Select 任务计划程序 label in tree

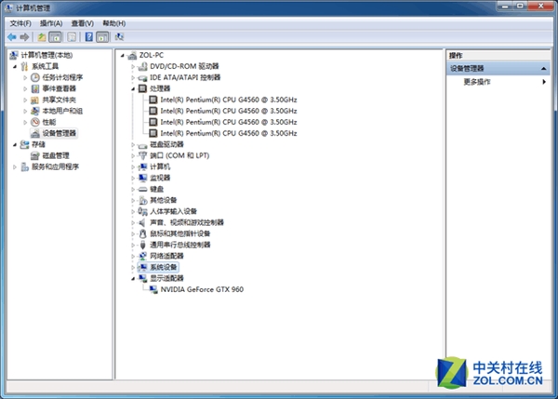coord(62,77)
